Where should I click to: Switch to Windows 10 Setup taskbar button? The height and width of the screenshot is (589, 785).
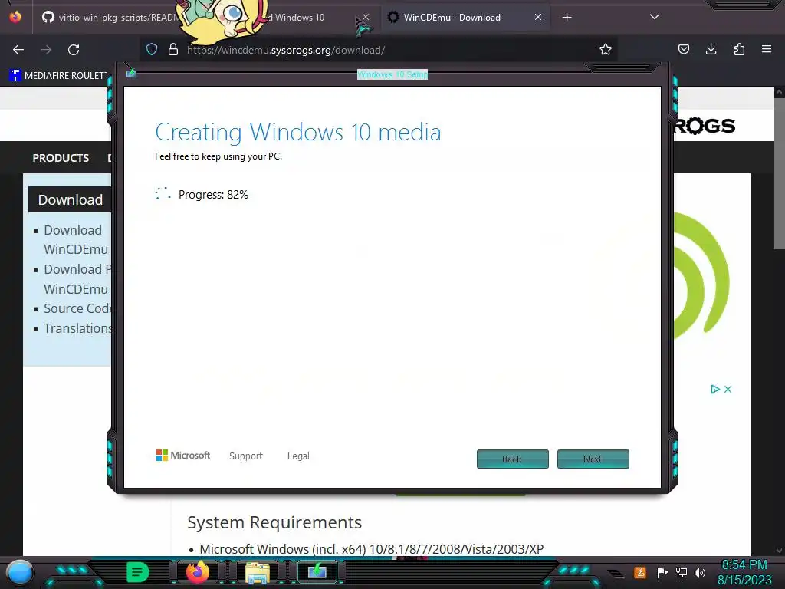317,571
